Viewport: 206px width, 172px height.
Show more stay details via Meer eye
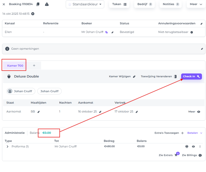(x=198, y=112)
